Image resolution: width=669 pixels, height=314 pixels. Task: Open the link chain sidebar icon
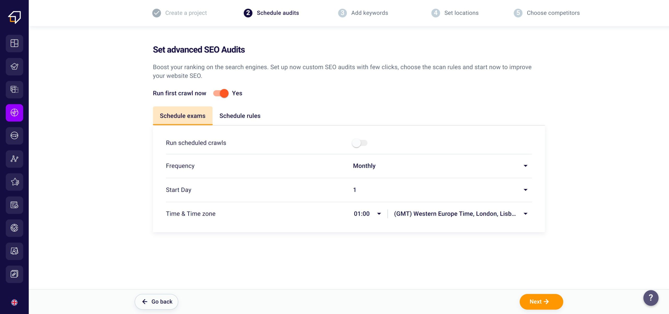point(14,274)
